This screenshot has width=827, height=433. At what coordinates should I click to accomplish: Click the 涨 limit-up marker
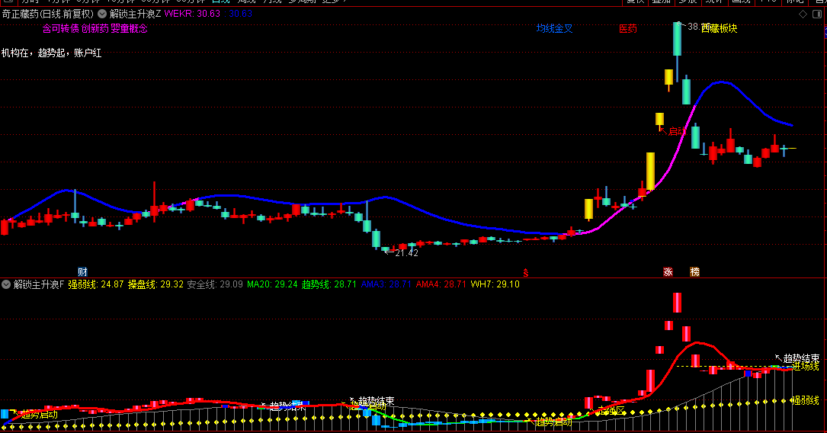coord(668,272)
